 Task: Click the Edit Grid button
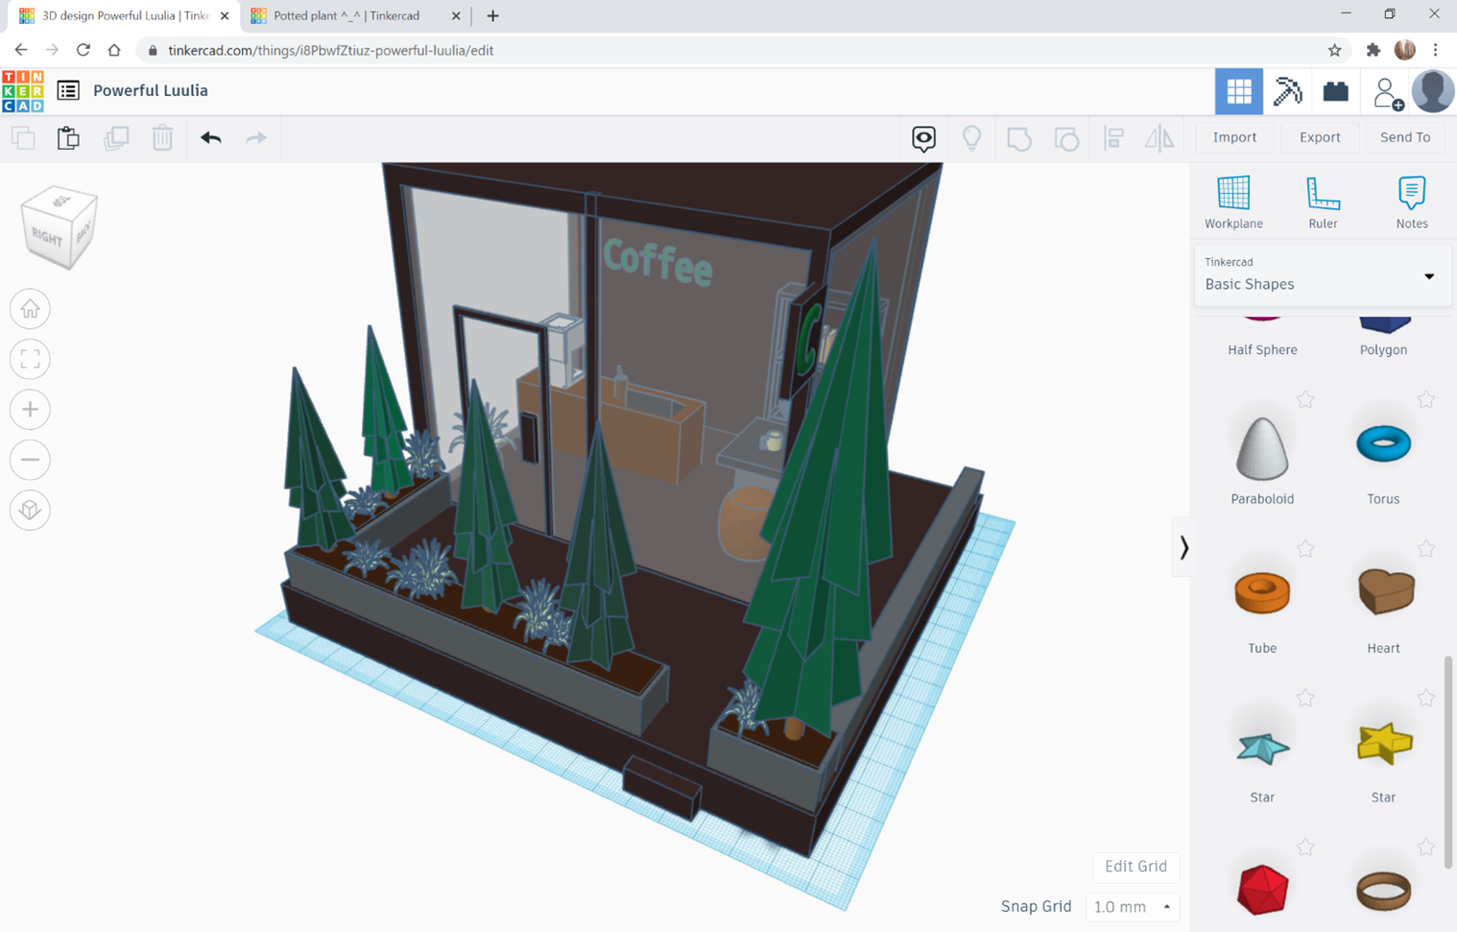1135,866
